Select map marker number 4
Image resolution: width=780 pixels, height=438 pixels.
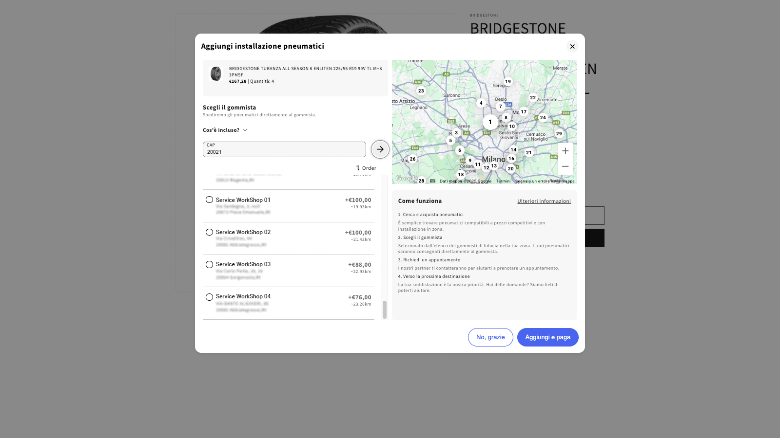481,103
